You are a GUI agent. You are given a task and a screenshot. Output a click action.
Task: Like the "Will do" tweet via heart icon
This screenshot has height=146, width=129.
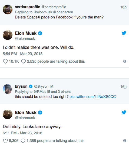[x=5, y=61]
